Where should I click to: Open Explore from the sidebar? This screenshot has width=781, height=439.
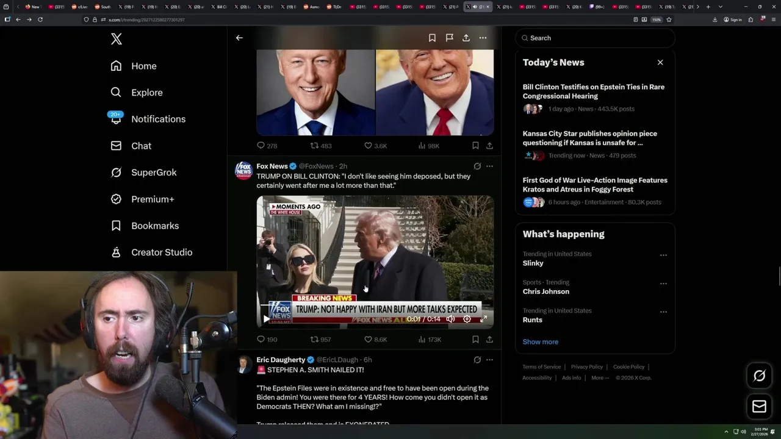(136, 93)
